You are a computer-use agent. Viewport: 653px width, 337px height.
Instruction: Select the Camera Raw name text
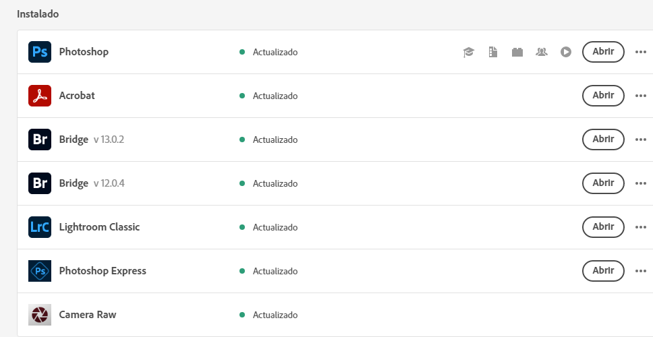[x=88, y=315]
